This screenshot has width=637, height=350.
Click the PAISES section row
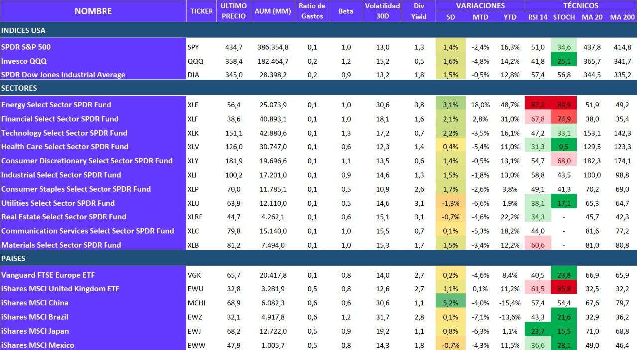(x=318, y=258)
